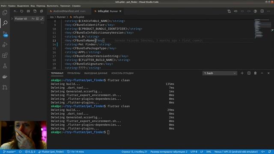Split the terminal panel
The width and height of the screenshot is (274, 154).
pos(249,73)
